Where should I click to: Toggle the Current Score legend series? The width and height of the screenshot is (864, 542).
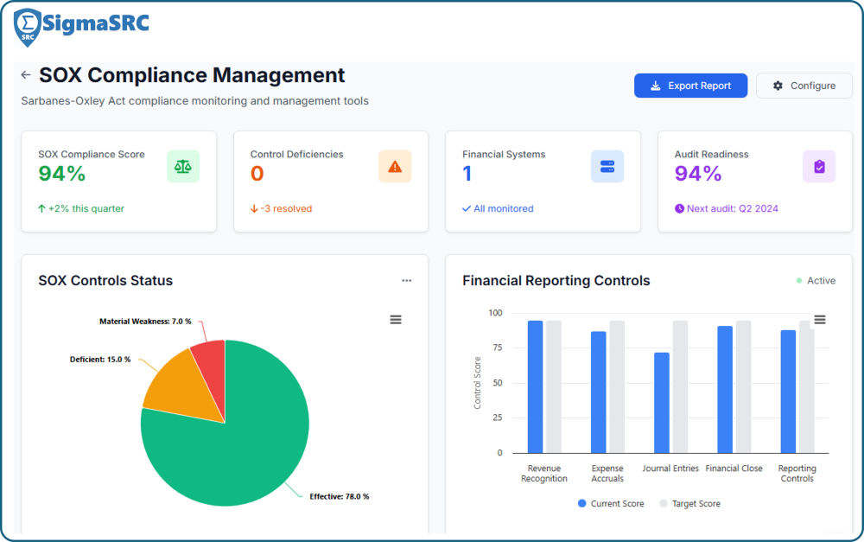pos(611,503)
